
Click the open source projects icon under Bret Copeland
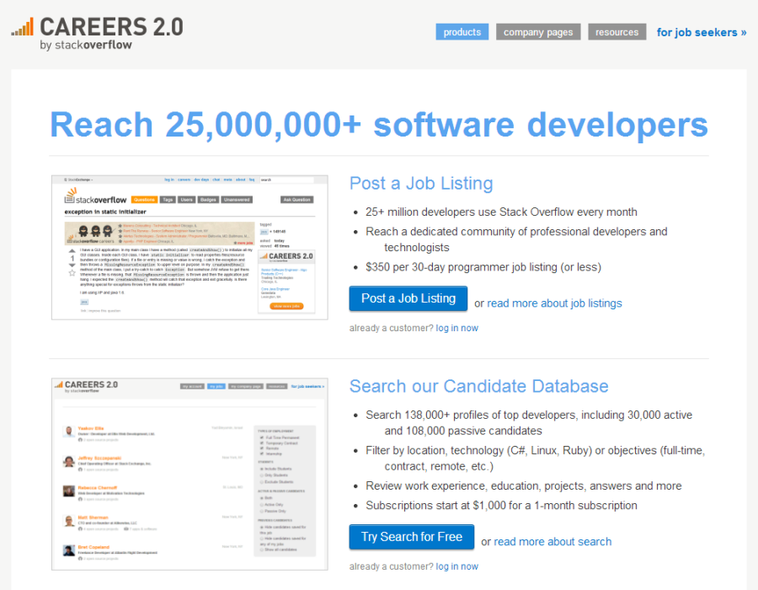80,558
